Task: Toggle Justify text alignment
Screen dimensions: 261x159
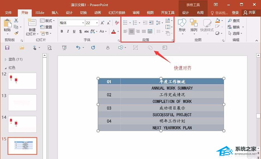Action: [144, 31]
